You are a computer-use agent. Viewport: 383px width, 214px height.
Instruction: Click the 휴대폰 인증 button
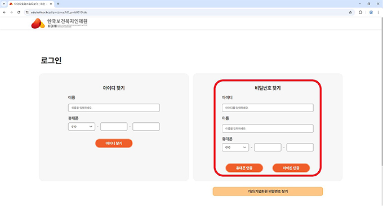point(244,168)
